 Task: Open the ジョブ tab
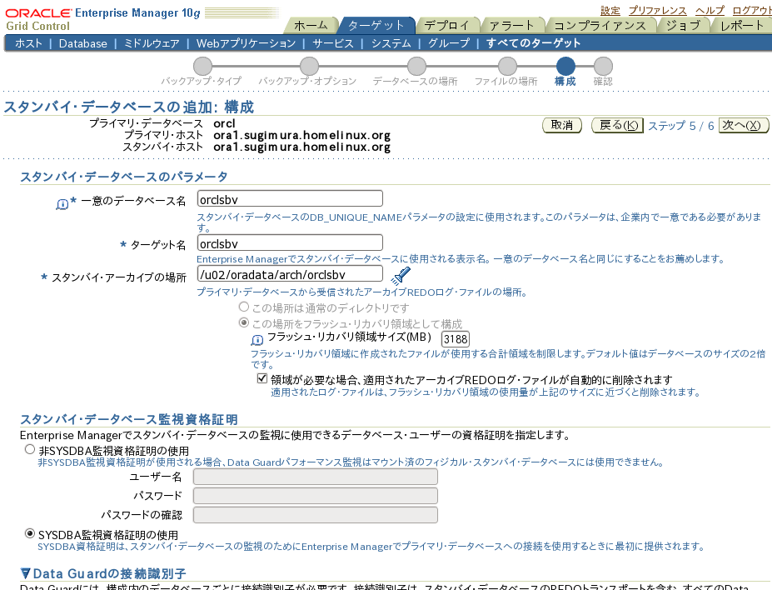(x=684, y=26)
